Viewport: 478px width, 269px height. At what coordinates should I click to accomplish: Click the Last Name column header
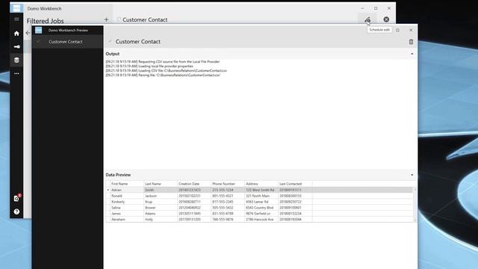pos(161,184)
